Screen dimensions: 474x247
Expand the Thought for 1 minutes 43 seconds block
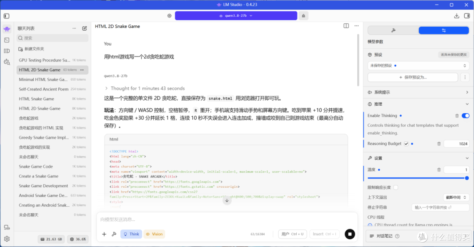pyautogui.click(x=145, y=88)
